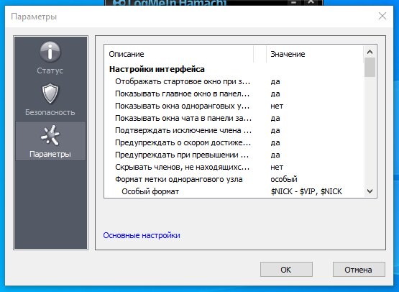Click the Параметры splat icon in sidebar

coord(50,135)
